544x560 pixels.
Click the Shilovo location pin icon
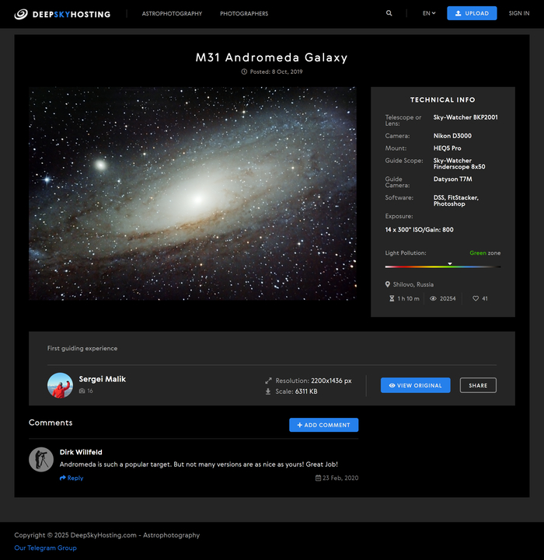tap(387, 284)
